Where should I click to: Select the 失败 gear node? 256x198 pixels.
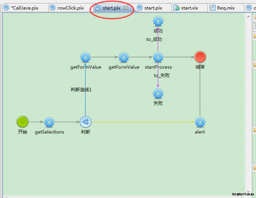[158, 94]
